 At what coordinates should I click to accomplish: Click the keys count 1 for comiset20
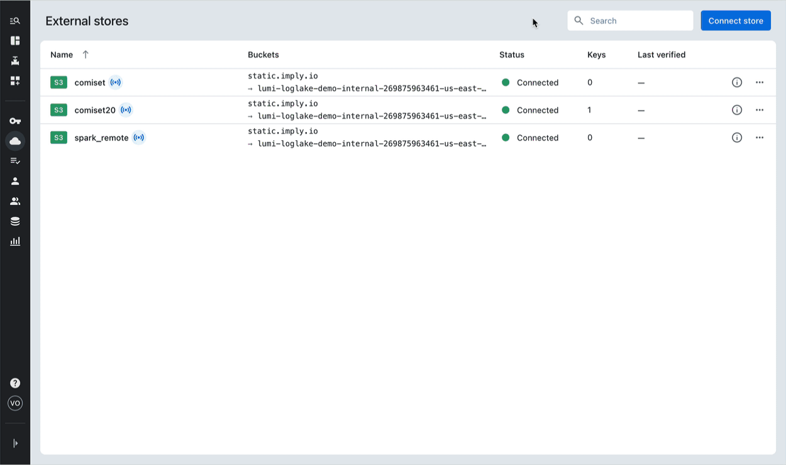pyautogui.click(x=589, y=110)
